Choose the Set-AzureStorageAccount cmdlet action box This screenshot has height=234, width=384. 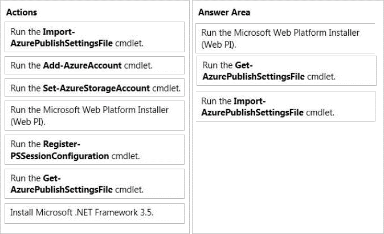pyautogui.click(x=95, y=88)
